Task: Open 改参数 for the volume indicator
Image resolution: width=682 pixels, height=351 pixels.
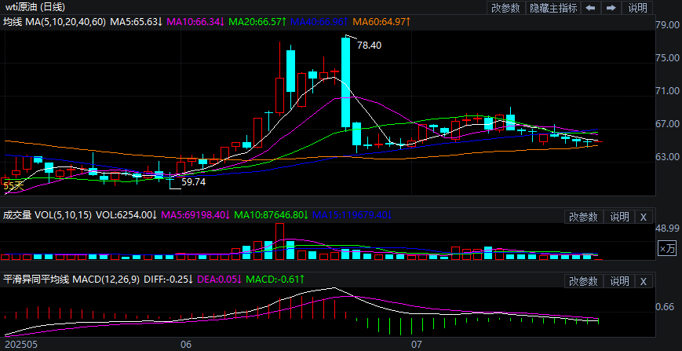Action: [x=584, y=216]
